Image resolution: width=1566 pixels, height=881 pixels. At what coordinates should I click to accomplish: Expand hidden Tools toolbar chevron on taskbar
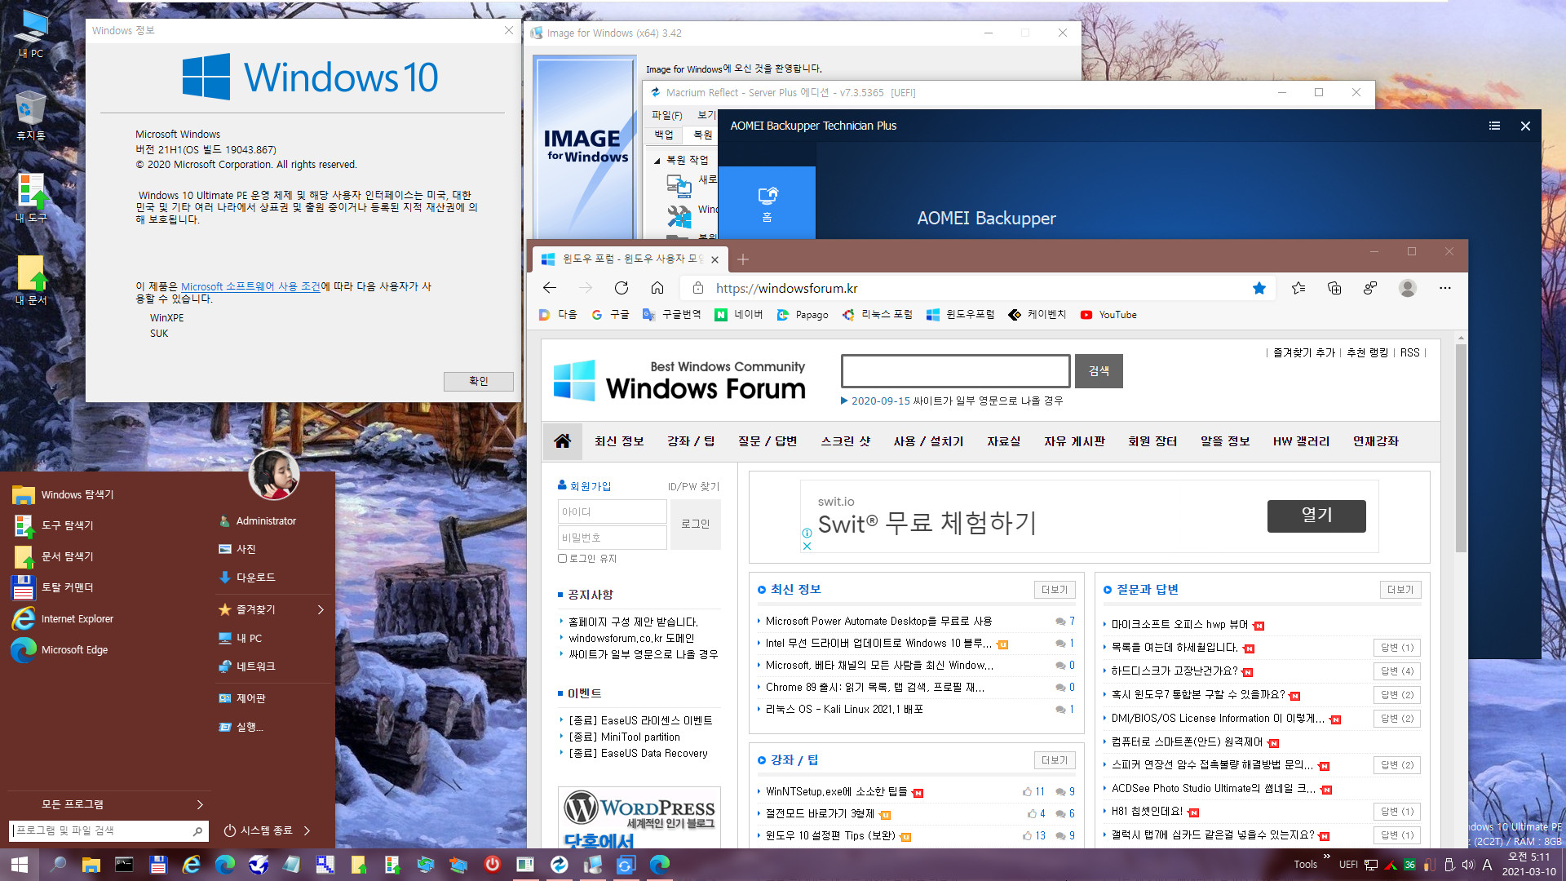click(1326, 857)
